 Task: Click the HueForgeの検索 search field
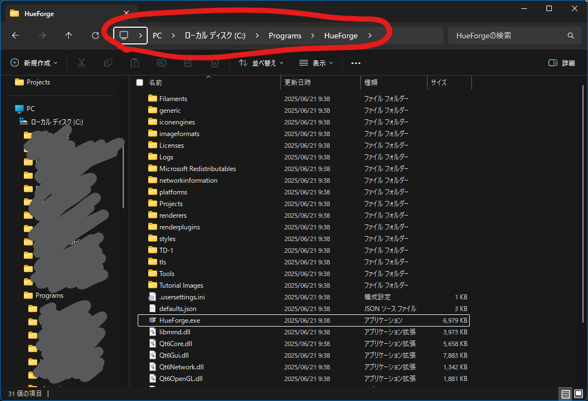(x=505, y=36)
